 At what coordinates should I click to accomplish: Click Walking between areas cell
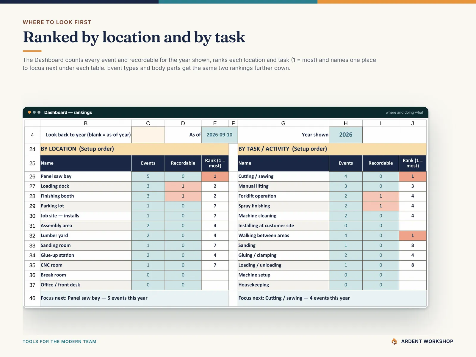tap(283, 235)
